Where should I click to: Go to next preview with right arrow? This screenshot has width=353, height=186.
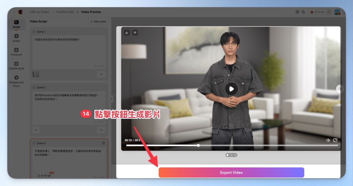click(x=340, y=89)
